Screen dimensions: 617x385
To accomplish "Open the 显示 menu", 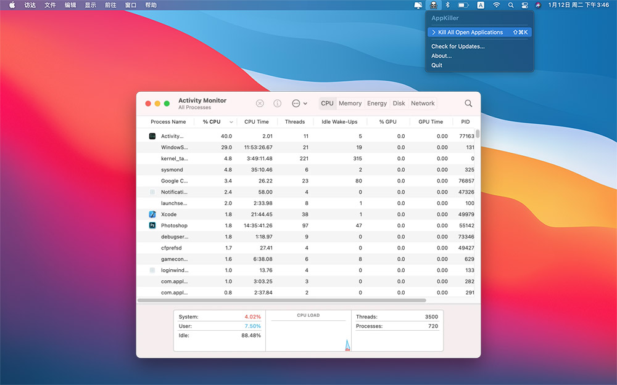I will (x=91, y=5).
